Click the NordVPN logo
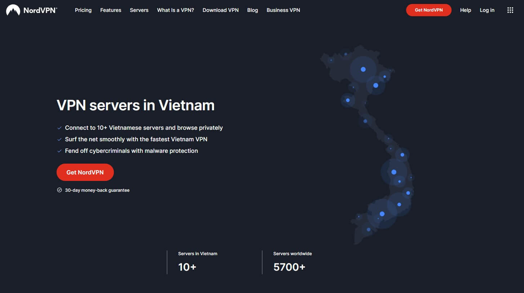The height and width of the screenshot is (293, 524). [32, 10]
